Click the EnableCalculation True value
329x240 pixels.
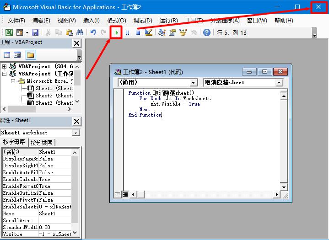(55, 179)
